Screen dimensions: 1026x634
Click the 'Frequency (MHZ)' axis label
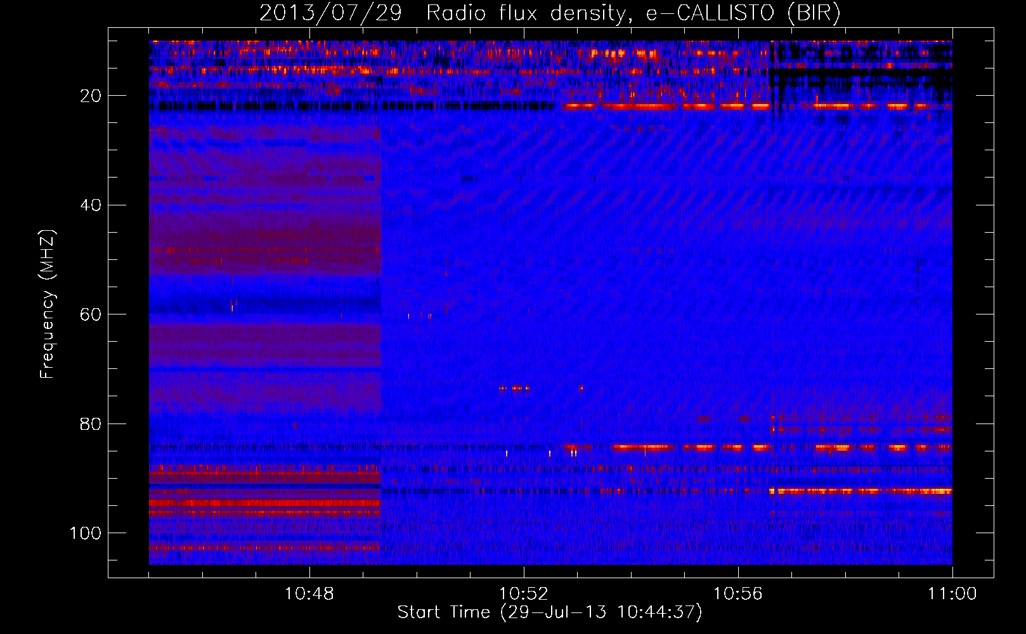(48, 304)
